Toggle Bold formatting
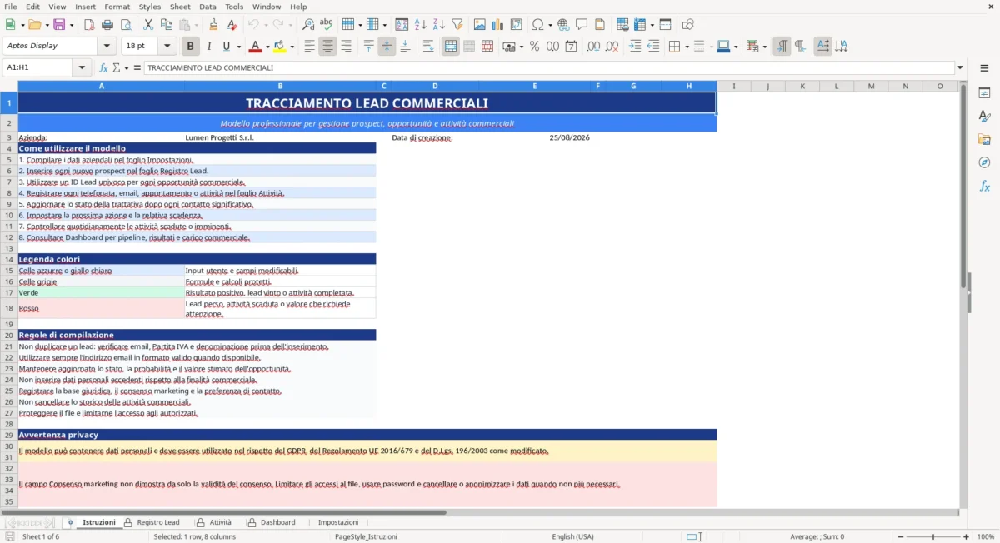The image size is (1000, 543). tap(190, 47)
